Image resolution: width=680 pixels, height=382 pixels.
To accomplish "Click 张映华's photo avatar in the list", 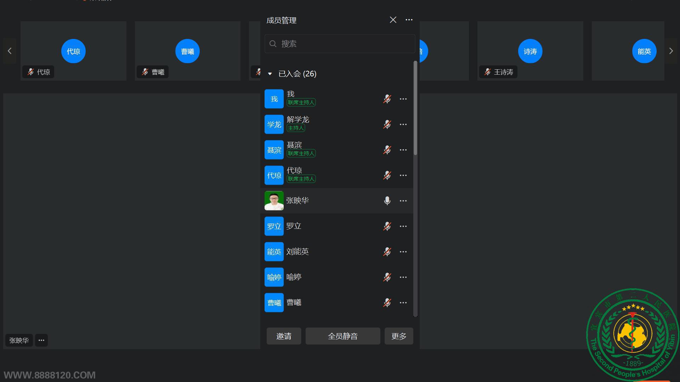I will [274, 201].
